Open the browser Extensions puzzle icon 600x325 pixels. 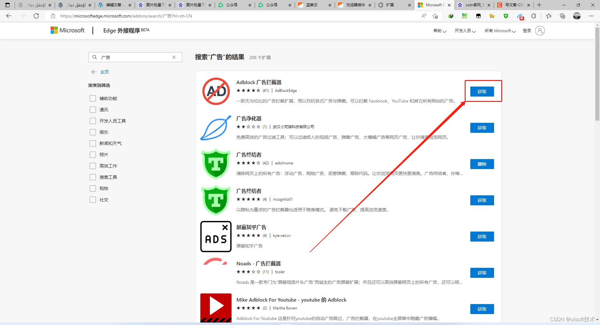click(x=534, y=16)
